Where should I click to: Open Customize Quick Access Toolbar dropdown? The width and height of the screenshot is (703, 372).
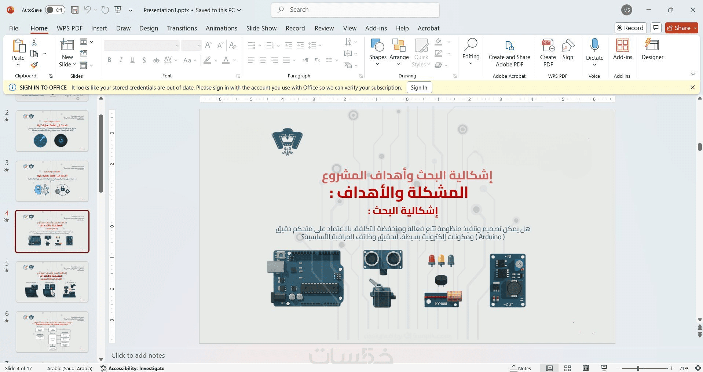[x=131, y=10]
